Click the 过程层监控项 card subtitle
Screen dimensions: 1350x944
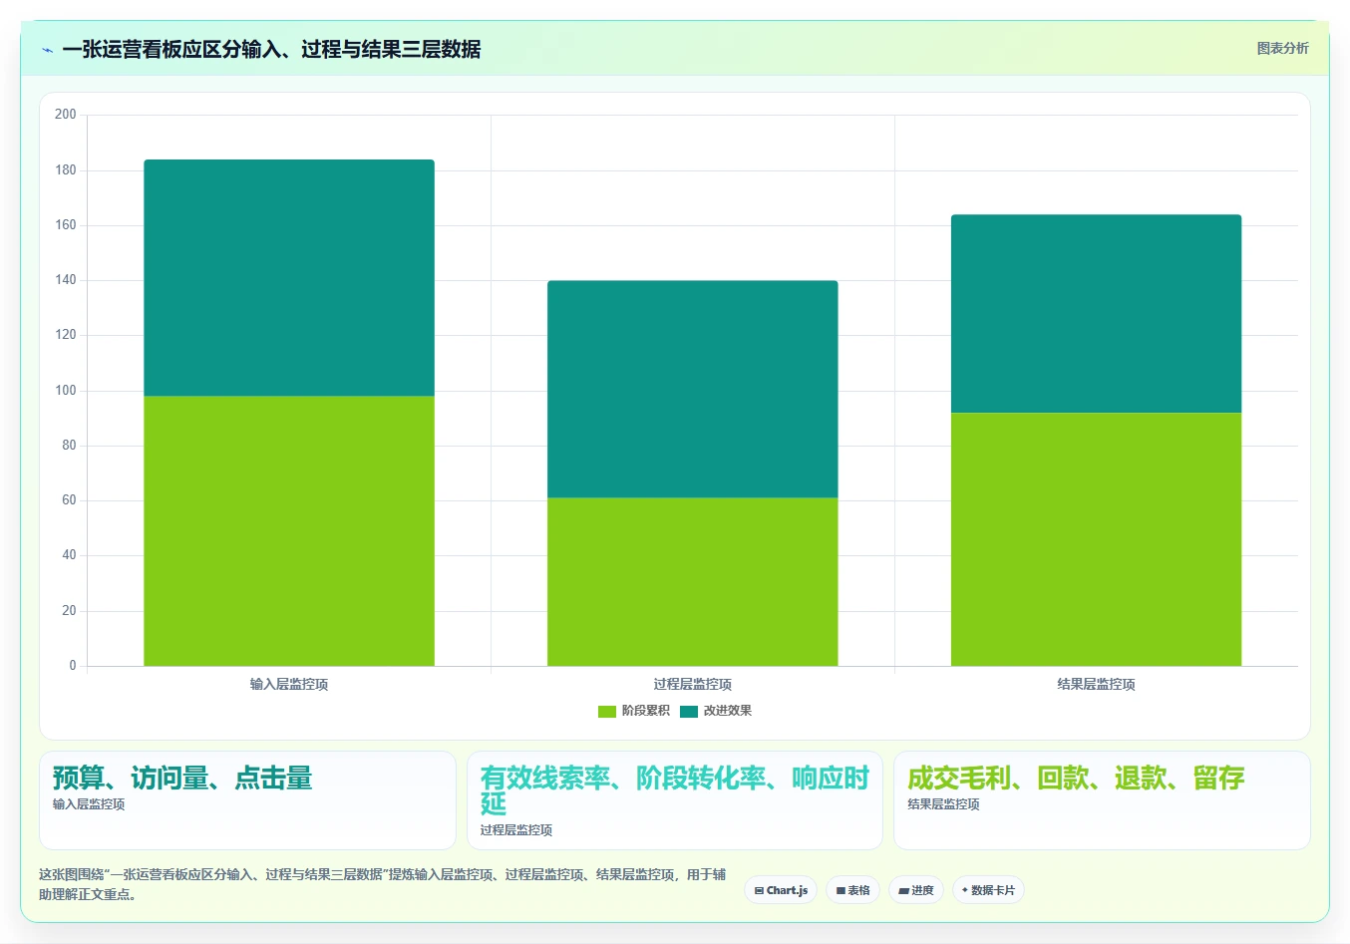coord(516,830)
